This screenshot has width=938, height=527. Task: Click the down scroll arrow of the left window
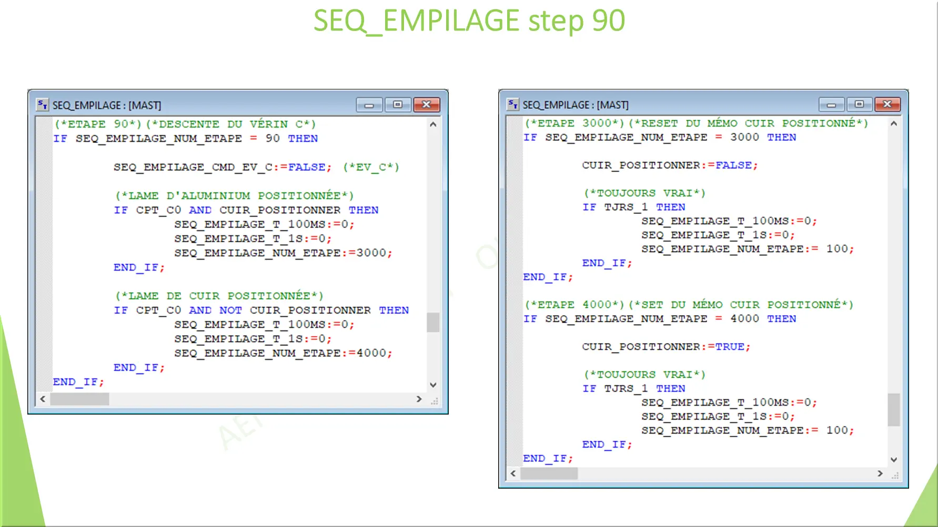433,384
